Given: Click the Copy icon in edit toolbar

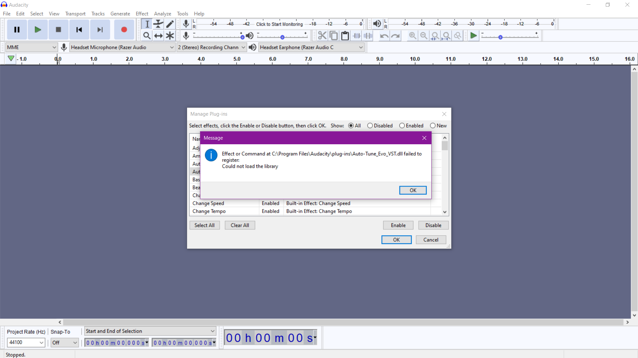Looking at the screenshot, I should coord(334,36).
